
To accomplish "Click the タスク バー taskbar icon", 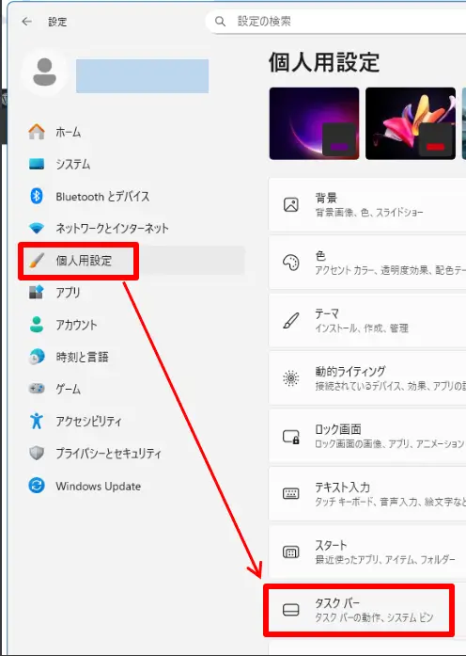I will click(291, 610).
